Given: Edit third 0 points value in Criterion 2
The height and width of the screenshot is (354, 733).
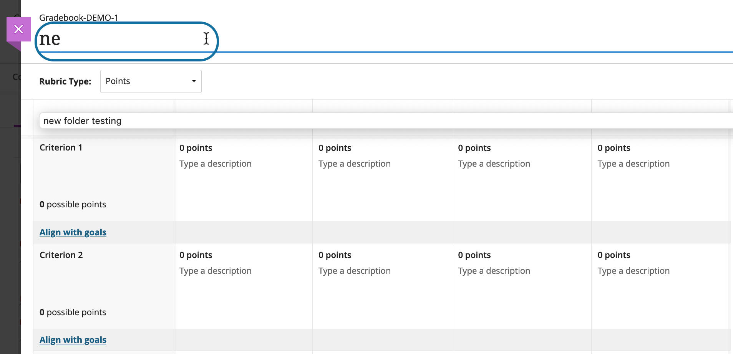Looking at the screenshot, I should click(x=474, y=255).
